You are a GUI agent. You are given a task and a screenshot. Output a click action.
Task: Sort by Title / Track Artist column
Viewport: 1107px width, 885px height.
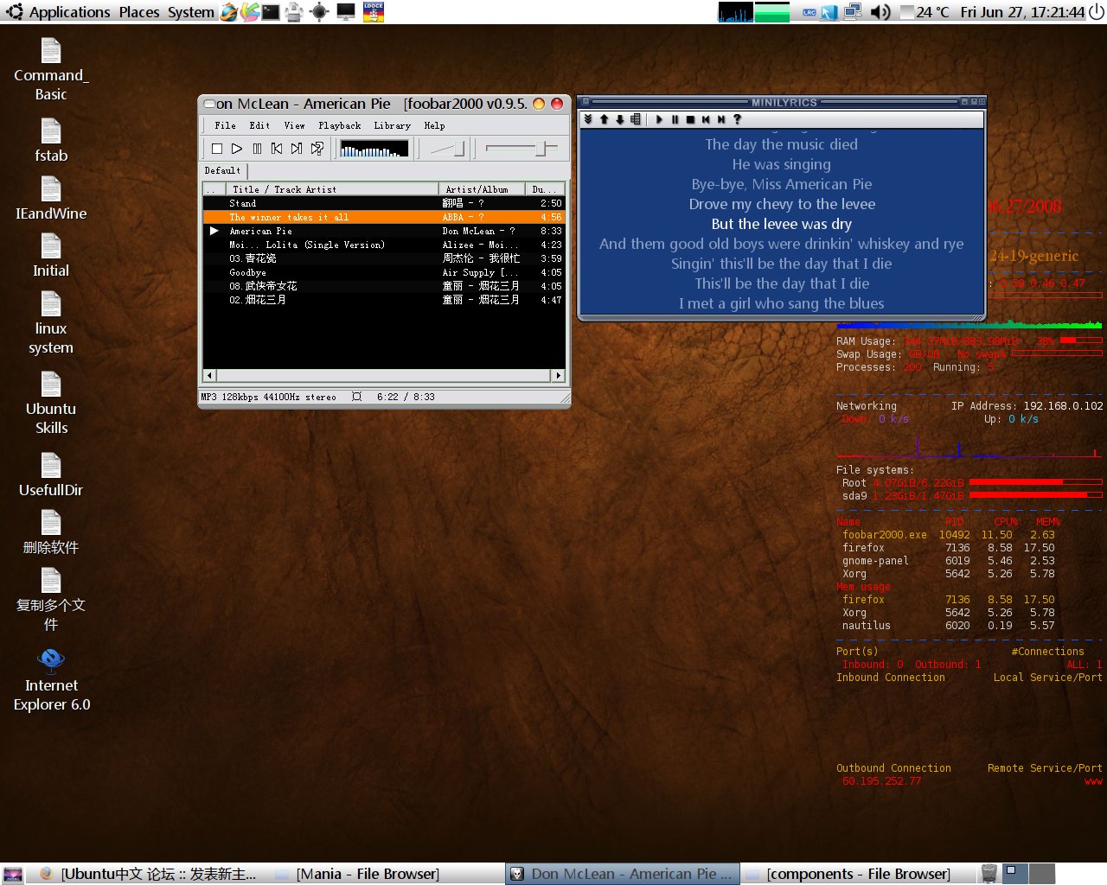332,189
